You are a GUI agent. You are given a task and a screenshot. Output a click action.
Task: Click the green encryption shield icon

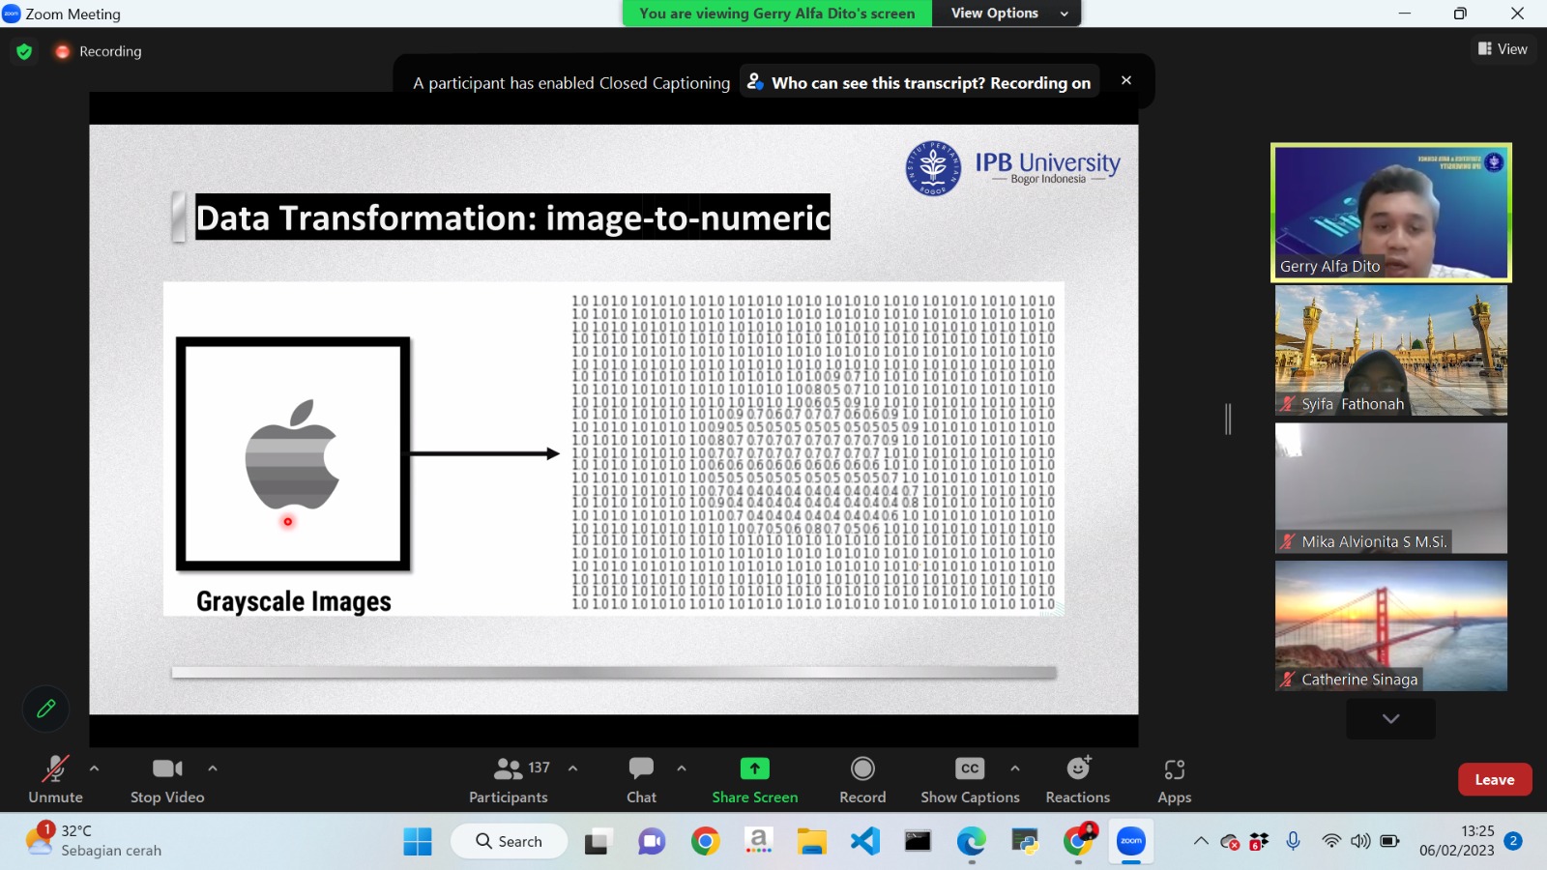click(x=24, y=51)
